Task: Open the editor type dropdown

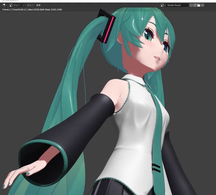Action: pyautogui.click(x=5, y=5)
